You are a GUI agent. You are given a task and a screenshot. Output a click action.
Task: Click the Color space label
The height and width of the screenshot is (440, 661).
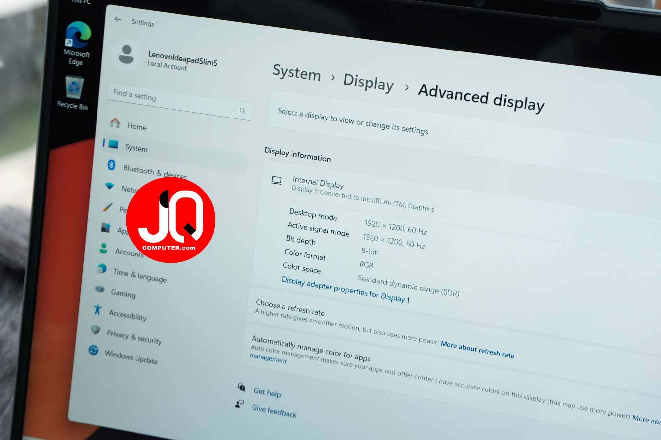(301, 268)
